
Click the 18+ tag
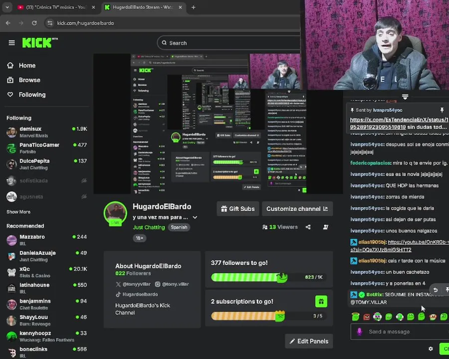tap(140, 238)
